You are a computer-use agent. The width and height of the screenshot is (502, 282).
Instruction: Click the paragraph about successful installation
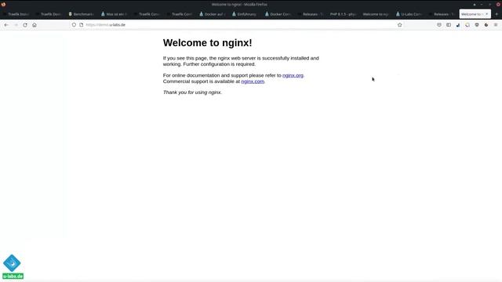241,61
